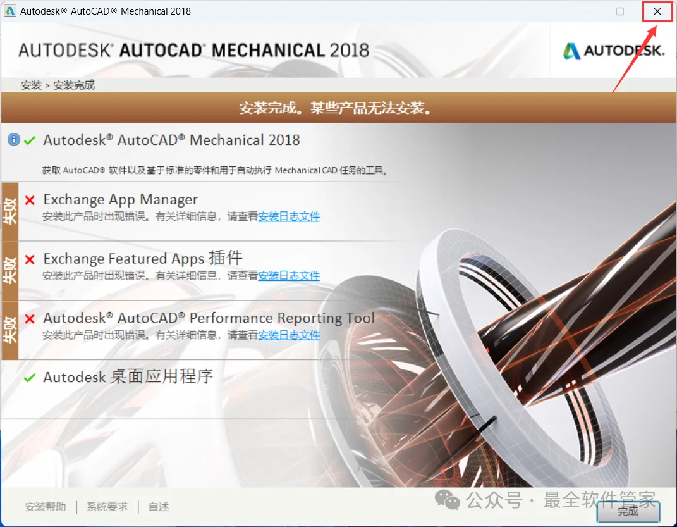Select the 'Exchange App Manager' product title

coord(121,199)
